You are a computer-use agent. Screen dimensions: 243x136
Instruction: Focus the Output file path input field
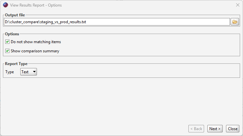point(117,22)
